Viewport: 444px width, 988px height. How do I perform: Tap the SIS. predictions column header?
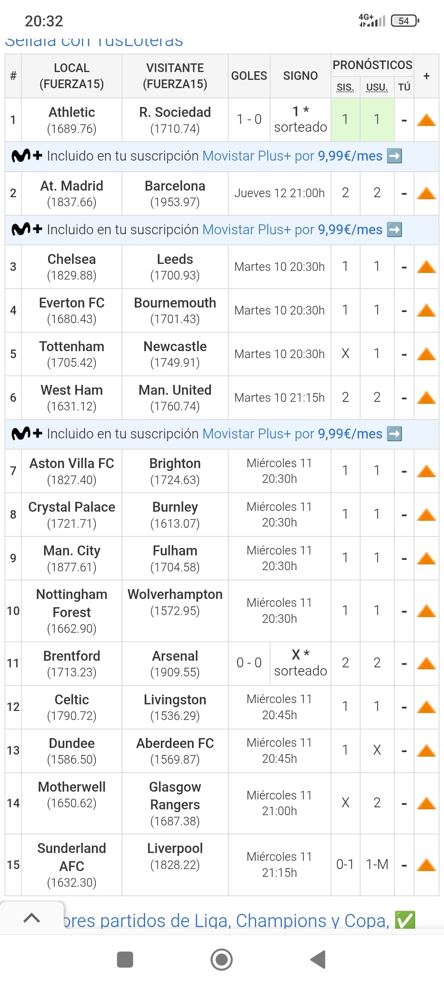click(345, 87)
